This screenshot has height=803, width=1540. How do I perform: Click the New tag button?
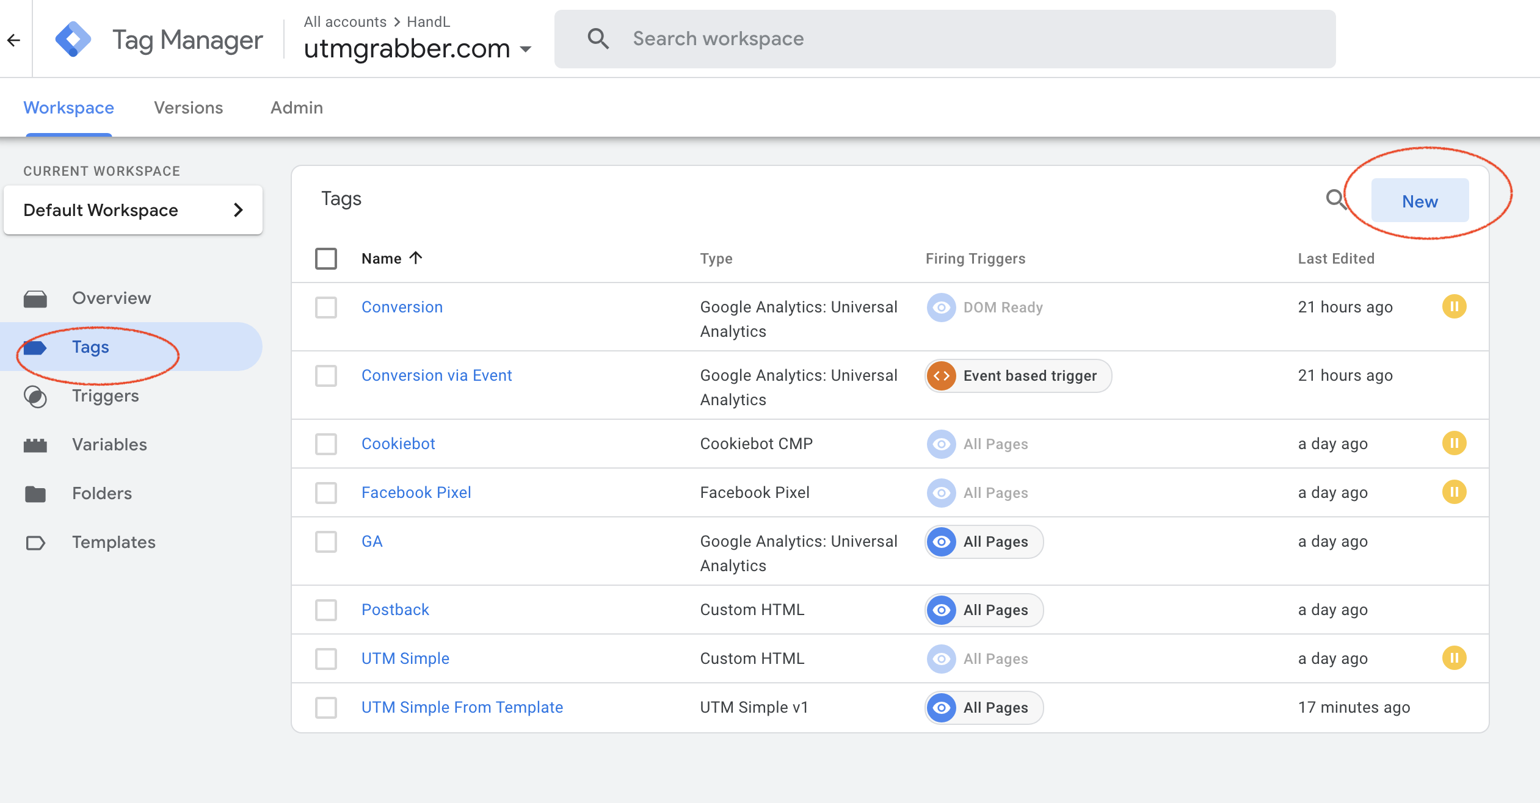pos(1419,201)
